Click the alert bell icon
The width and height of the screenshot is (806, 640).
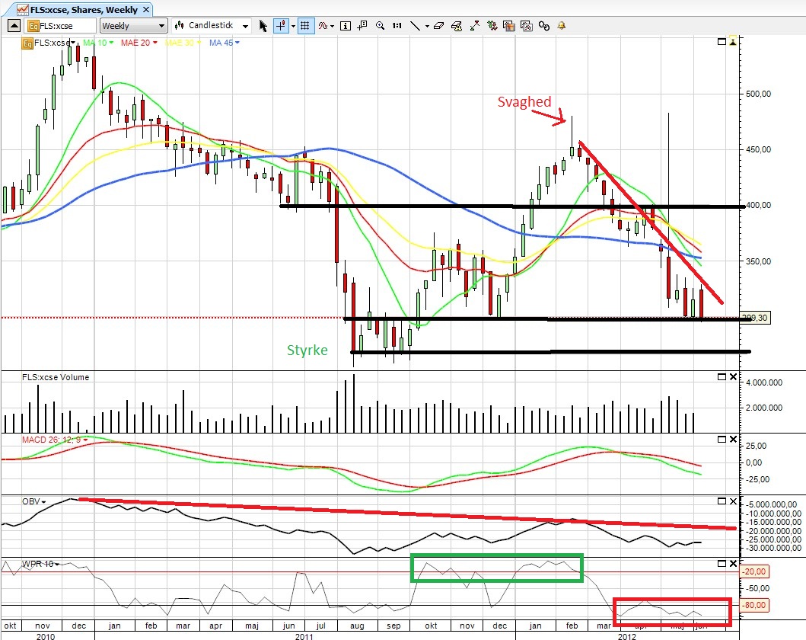pos(562,25)
